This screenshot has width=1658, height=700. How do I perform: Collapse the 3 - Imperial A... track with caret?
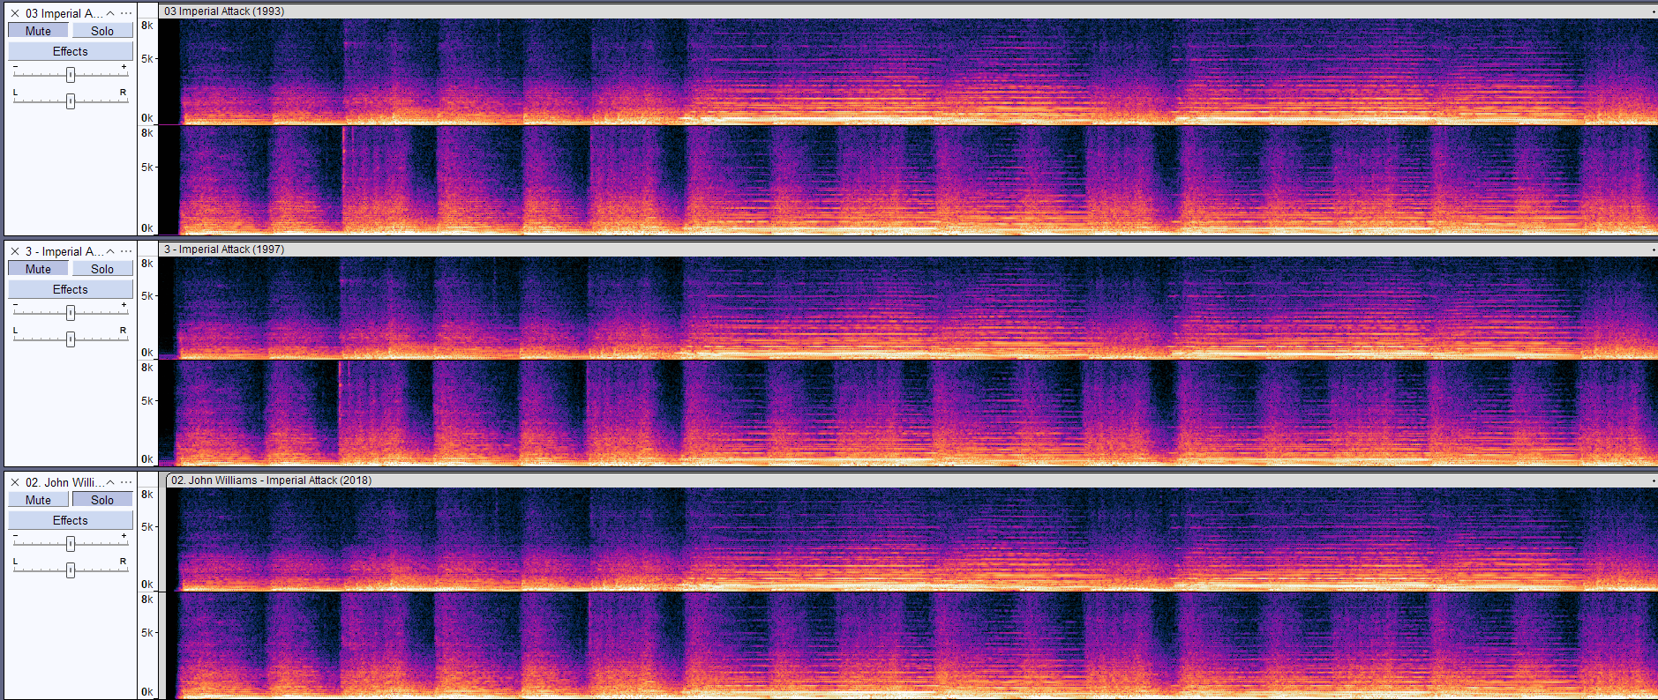tap(110, 251)
